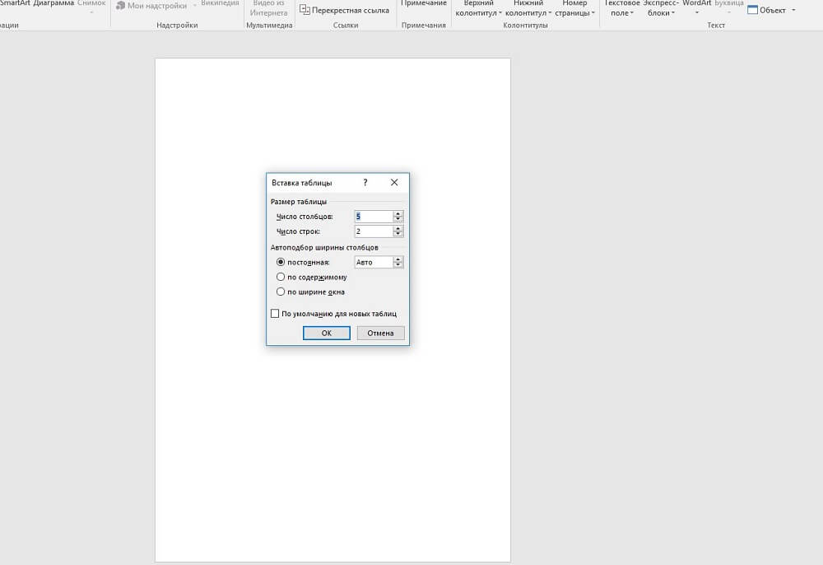Open the WordArt gallery
823x565 pixels.
[x=696, y=4]
